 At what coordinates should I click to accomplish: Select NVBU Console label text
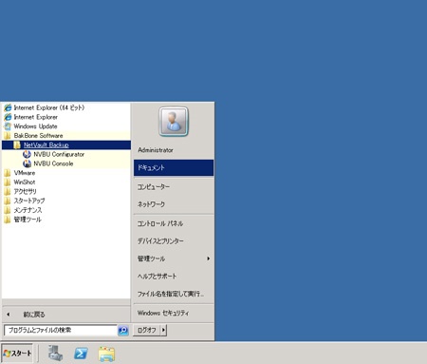53,163
